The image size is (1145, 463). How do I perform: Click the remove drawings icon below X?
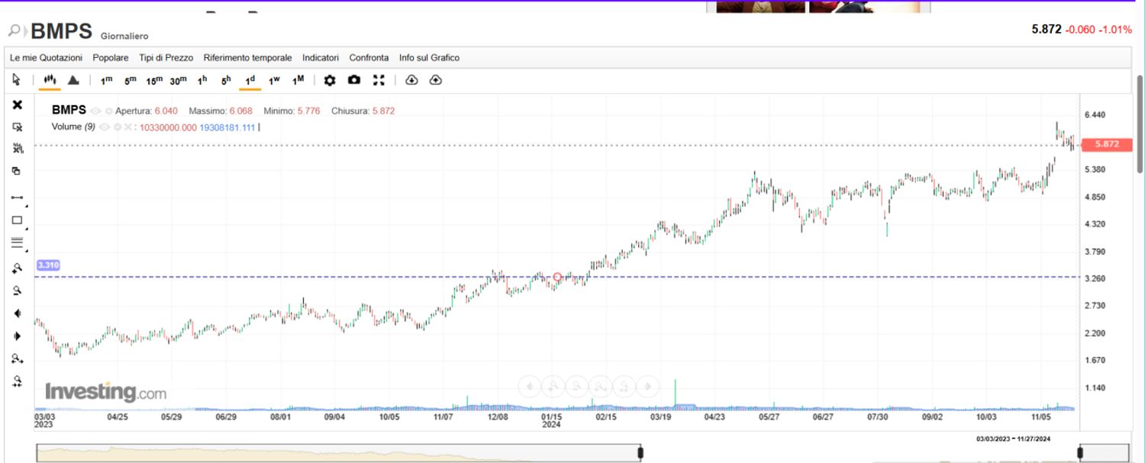(x=18, y=127)
